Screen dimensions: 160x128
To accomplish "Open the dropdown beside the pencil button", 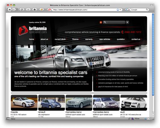I will point(45,10).
